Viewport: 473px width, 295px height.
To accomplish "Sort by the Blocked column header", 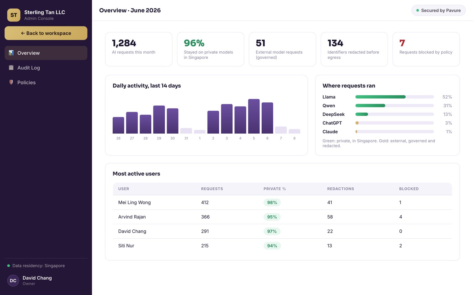I will pos(409,189).
